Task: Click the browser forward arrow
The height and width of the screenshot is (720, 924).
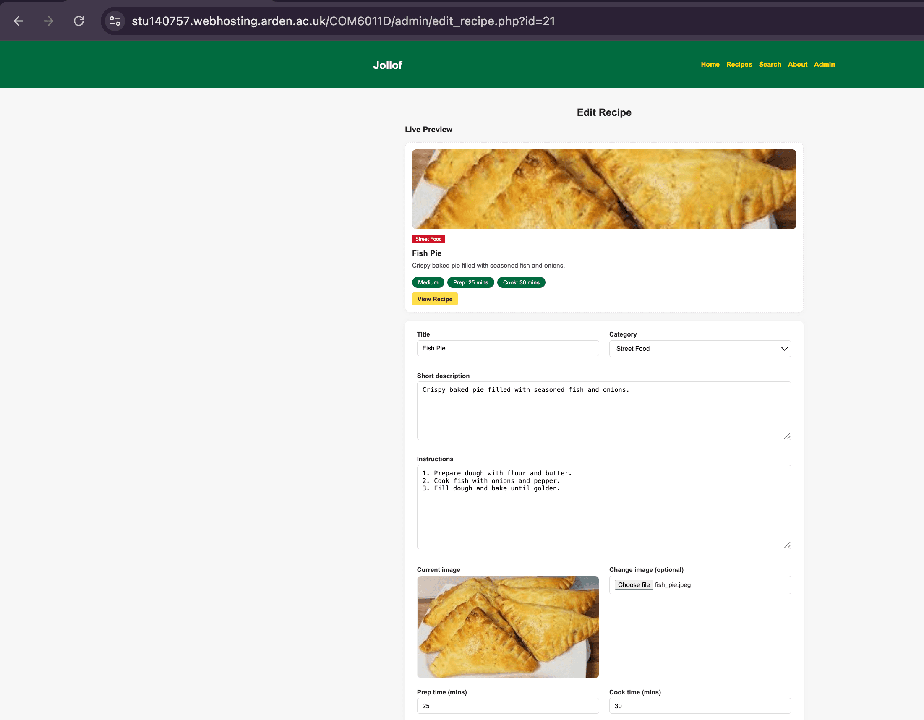Action: [49, 21]
